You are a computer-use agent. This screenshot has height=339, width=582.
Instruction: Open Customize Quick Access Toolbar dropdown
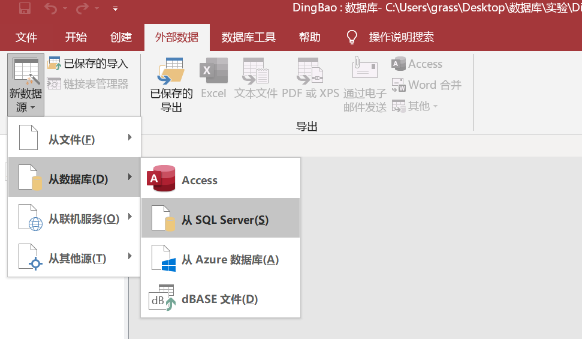(x=116, y=8)
